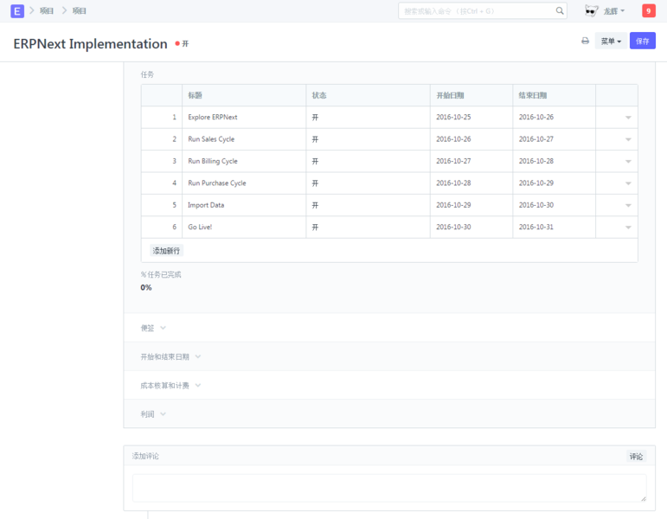Click status cell of Explore ERPNext row
667x519 pixels.
[368, 117]
